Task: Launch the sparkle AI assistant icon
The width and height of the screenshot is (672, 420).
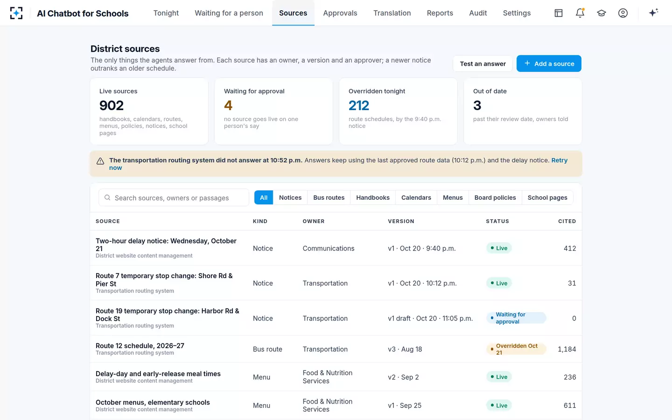Action: 653,13
